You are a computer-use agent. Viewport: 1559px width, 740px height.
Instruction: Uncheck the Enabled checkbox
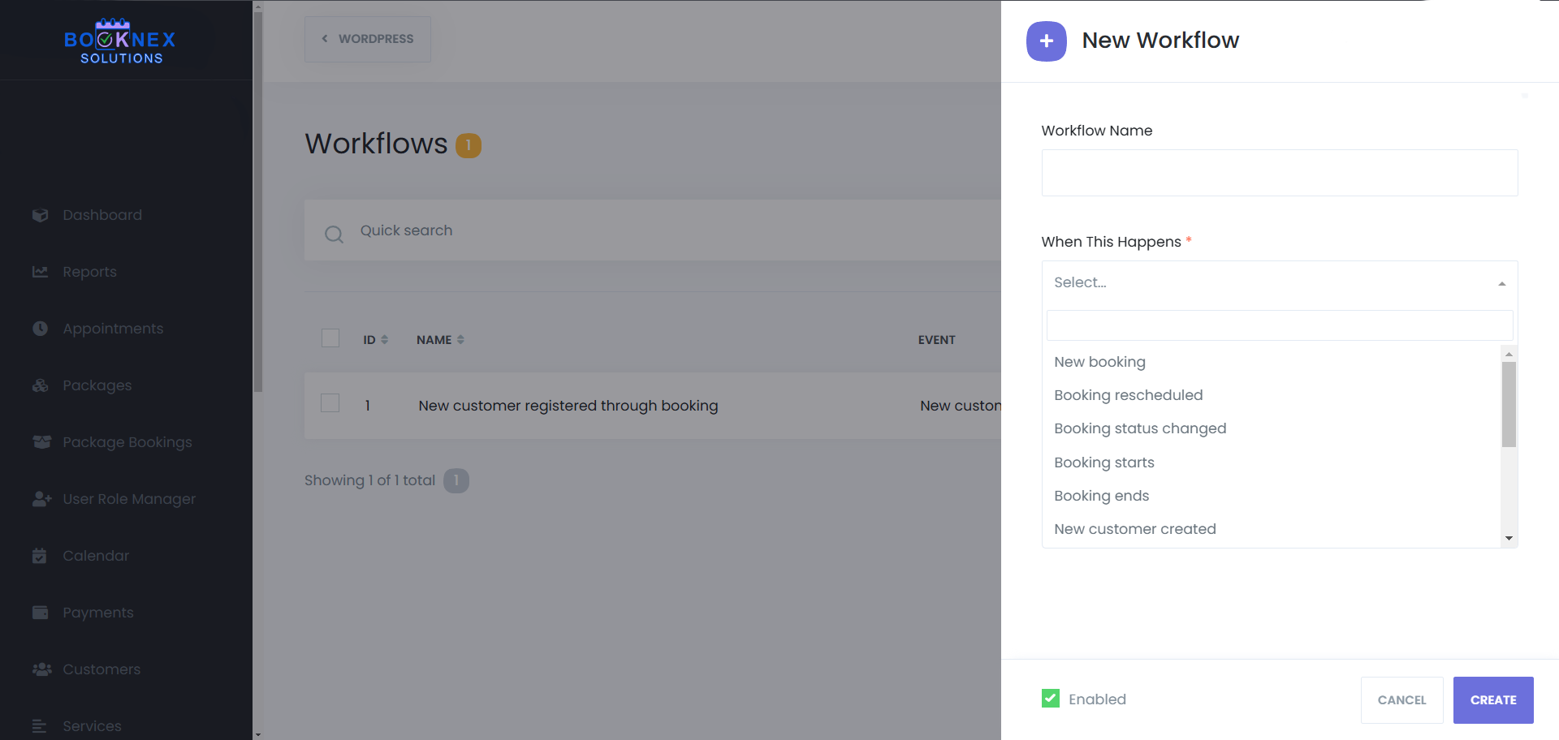pyautogui.click(x=1051, y=699)
